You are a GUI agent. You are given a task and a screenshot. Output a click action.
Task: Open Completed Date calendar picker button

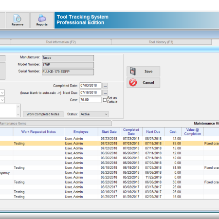tap(105, 86)
